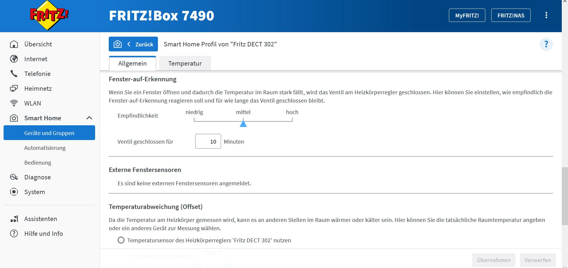Open the Übersicht house icon
The height and width of the screenshot is (268, 568).
14,44
